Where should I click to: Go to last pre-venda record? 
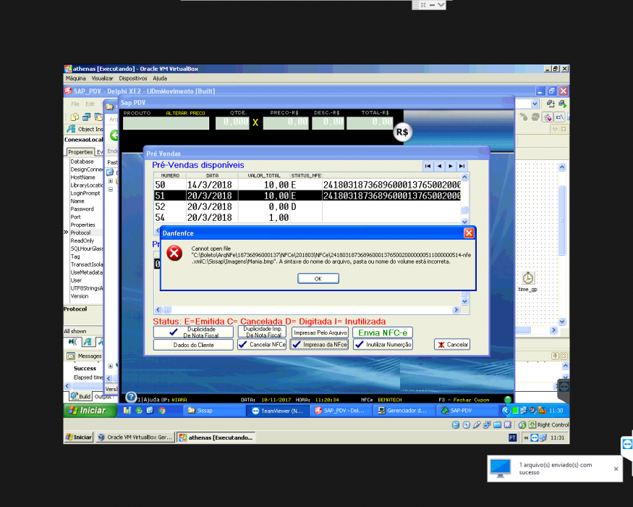pos(462,166)
